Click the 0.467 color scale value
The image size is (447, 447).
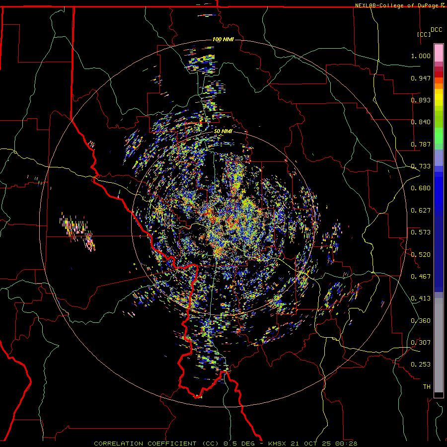tap(421, 277)
